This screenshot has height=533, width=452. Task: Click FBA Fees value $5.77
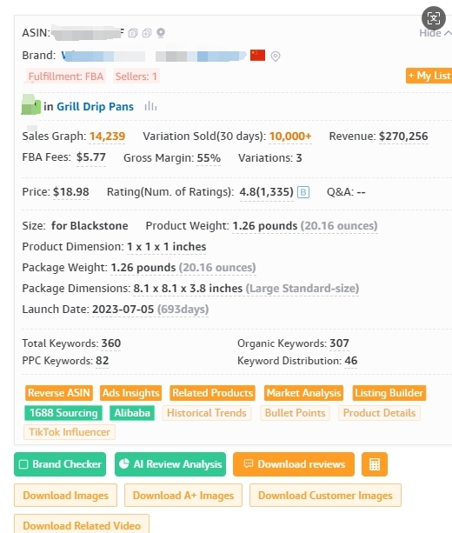[x=91, y=157]
